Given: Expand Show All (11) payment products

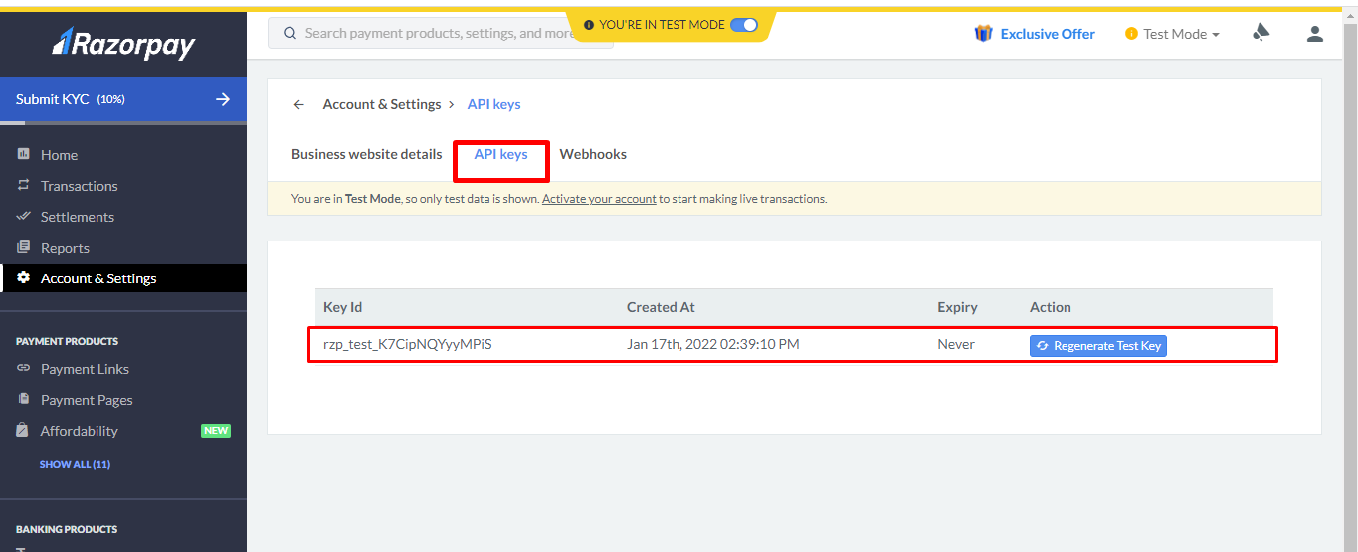Looking at the screenshot, I should point(75,464).
